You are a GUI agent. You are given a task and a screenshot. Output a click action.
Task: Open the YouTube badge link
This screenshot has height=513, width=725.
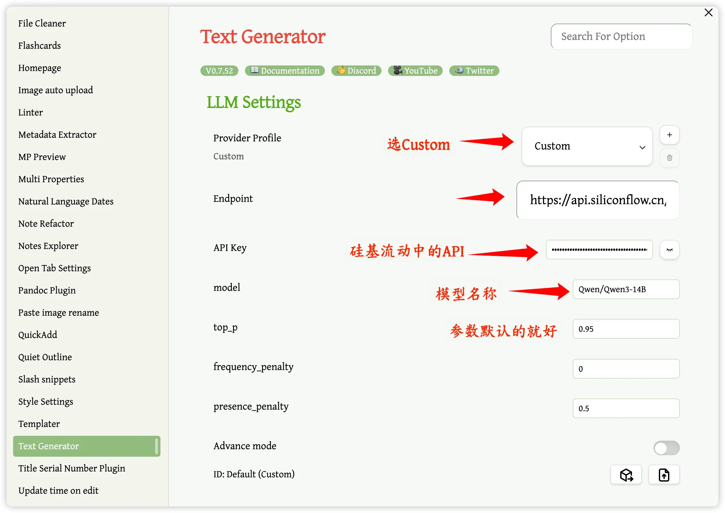click(415, 71)
